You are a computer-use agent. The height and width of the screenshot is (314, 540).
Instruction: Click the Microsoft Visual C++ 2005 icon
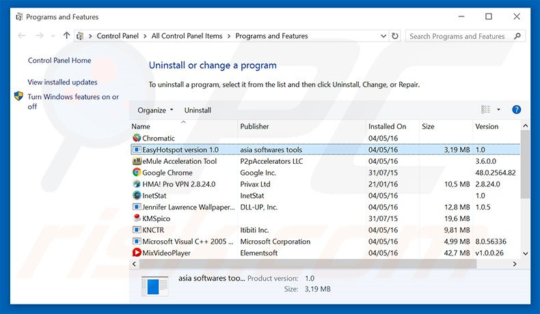coord(137,241)
